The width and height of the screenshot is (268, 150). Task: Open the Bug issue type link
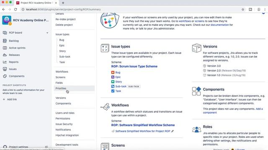tap(118, 72)
